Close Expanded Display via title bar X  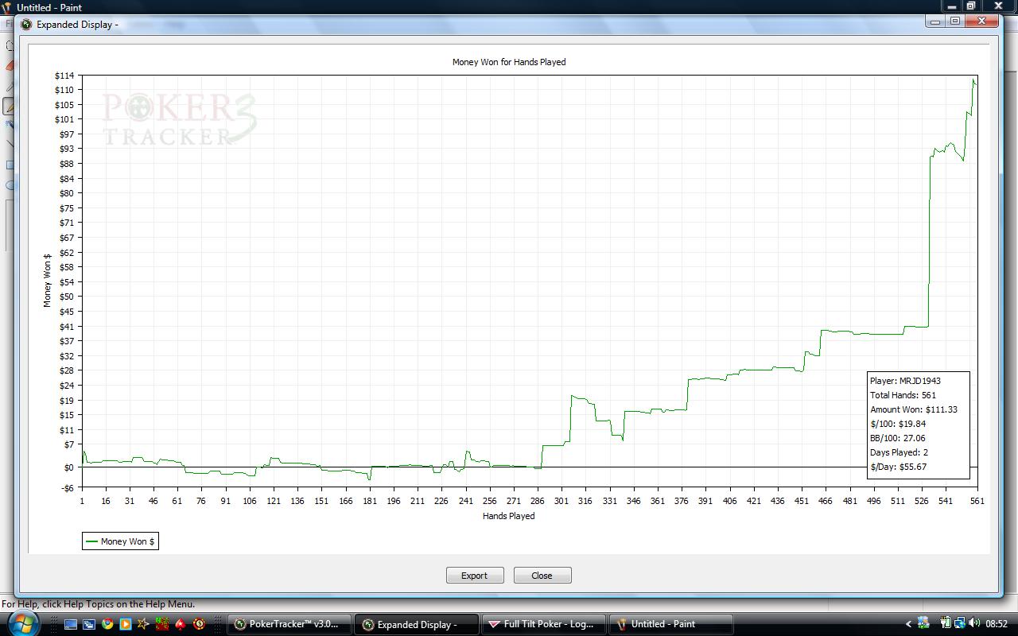coord(982,22)
